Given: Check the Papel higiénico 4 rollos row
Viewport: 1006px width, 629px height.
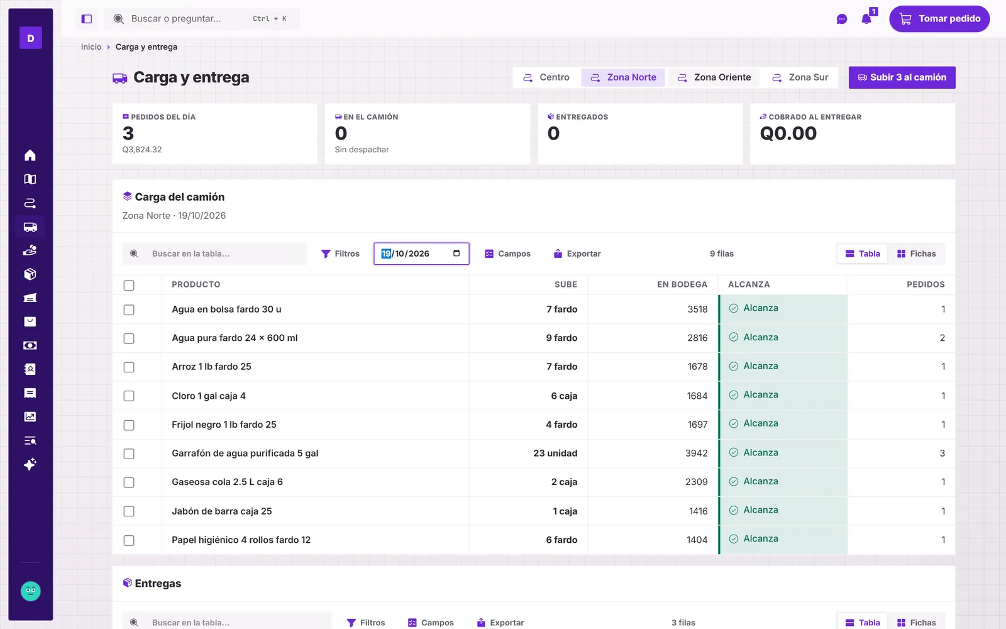Looking at the screenshot, I should pos(129,540).
